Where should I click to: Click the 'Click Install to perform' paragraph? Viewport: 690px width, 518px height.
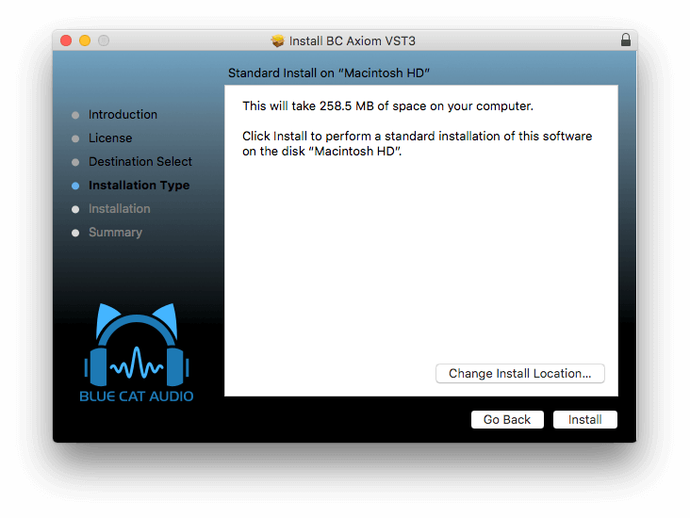coord(418,143)
